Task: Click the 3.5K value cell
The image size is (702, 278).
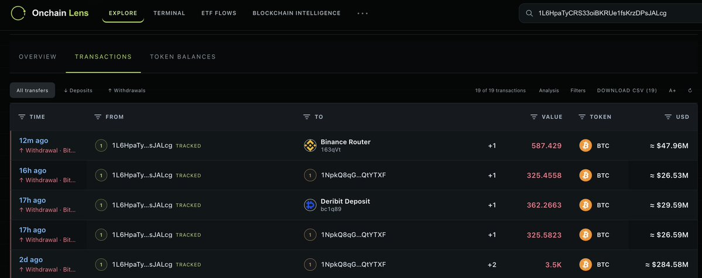Action: point(553,265)
